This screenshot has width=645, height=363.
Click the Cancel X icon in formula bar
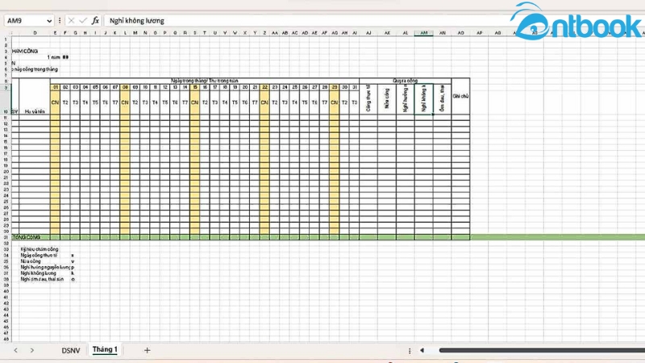[x=71, y=21]
